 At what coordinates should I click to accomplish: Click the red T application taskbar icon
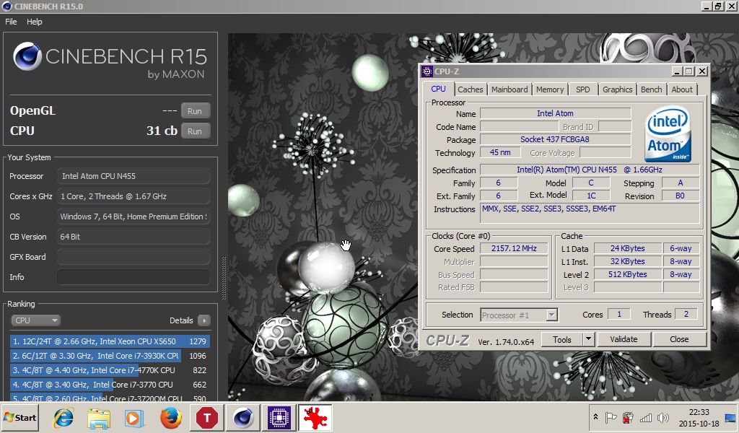point(206,418)
